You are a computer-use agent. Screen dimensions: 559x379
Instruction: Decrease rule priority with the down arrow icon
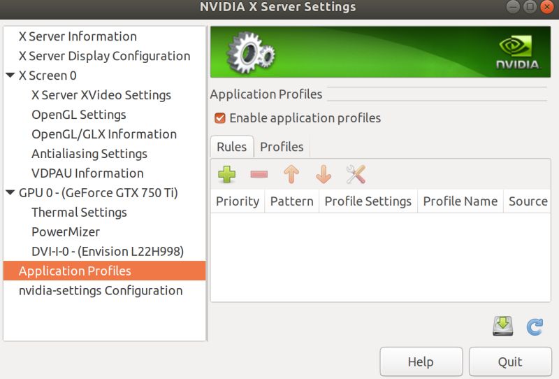click(324, 174)
